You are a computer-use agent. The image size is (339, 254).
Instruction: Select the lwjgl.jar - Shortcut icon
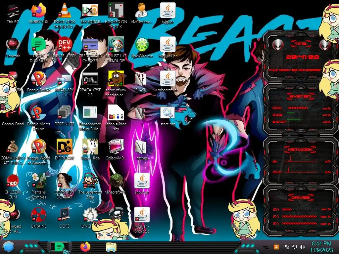click(142, 215)
